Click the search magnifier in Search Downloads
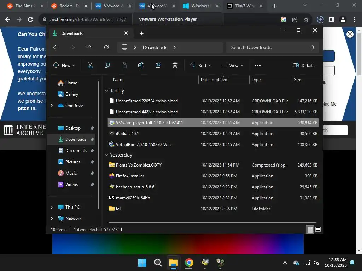 pos(313,47)
